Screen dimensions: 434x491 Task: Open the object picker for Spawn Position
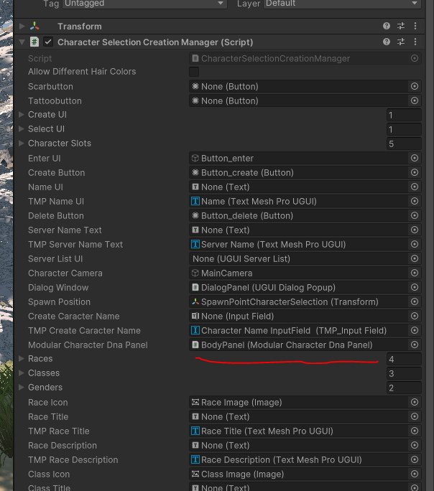coord(415,301)
